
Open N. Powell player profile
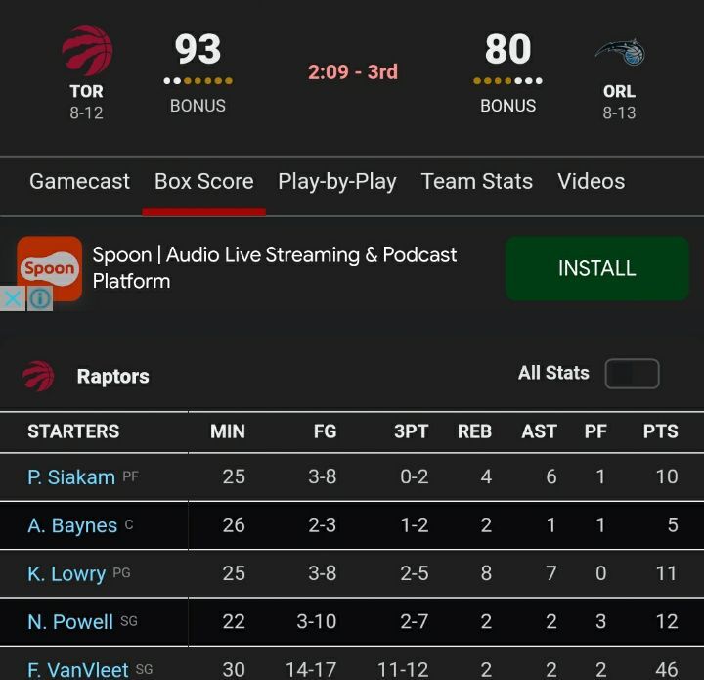point(70,621)
